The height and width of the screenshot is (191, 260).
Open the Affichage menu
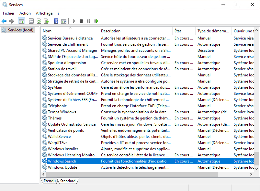click(44, 13)
